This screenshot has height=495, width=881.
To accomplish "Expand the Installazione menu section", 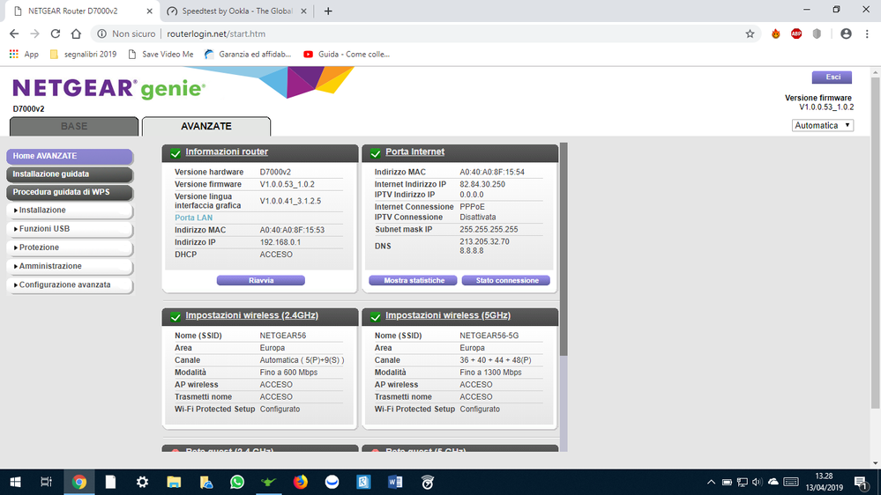I will coord(70,211).
